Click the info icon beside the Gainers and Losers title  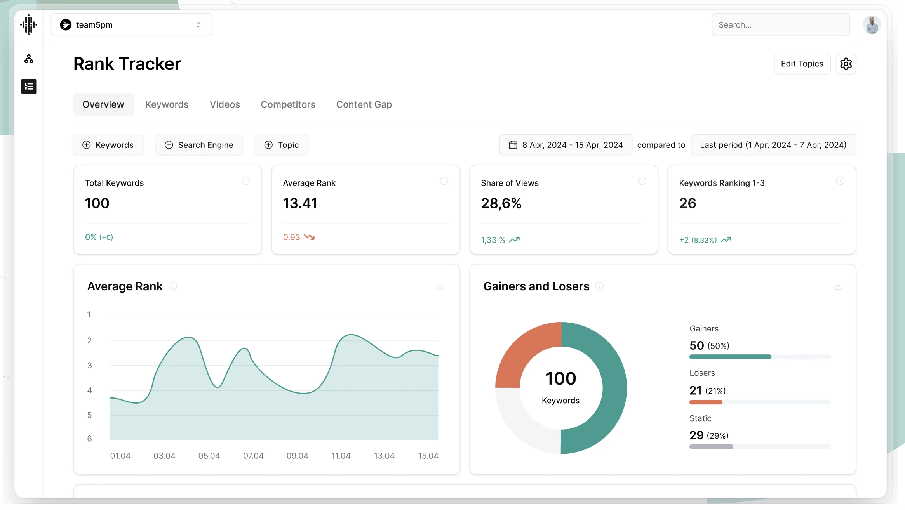point(599,286)
